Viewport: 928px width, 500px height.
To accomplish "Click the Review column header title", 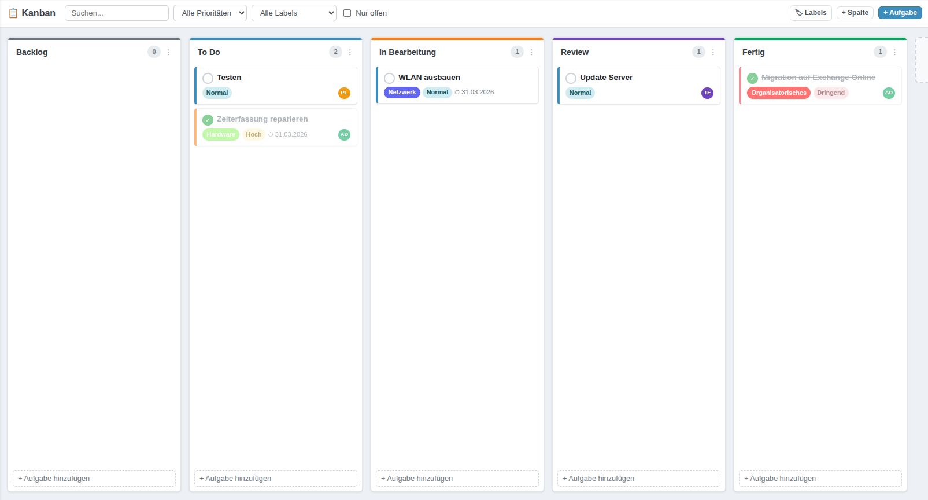I will pyautogui.click(x=575, y=52).
